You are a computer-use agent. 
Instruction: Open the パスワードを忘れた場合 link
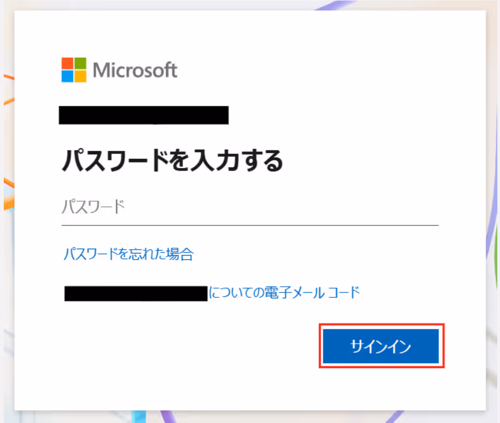(x=128, y=254)
